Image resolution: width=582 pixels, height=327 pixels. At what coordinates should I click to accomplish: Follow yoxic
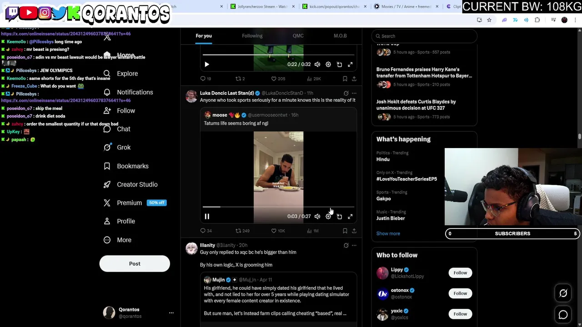[460, 314]
